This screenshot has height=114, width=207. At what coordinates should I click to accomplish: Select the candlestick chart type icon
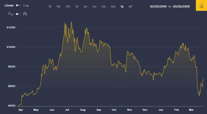[x=25, y=14]
